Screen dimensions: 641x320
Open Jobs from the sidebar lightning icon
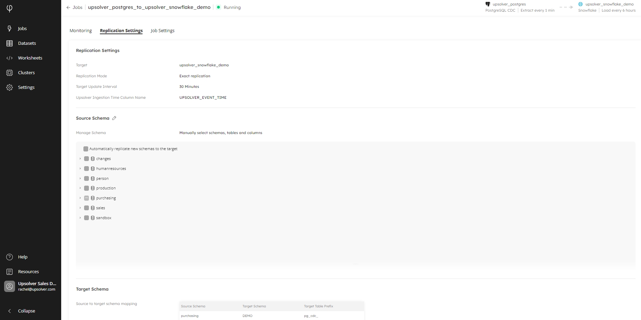pos(10,28)
